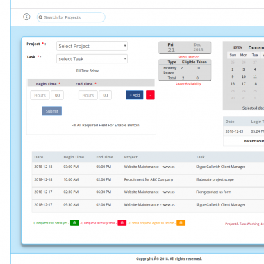The image size is (264, 264).
Task: Click the End Time minutes field
Action: click(106, 95)
